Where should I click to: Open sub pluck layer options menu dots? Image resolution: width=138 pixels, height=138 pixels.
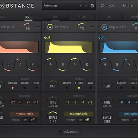pyautogui.click(x=37, y=27)
